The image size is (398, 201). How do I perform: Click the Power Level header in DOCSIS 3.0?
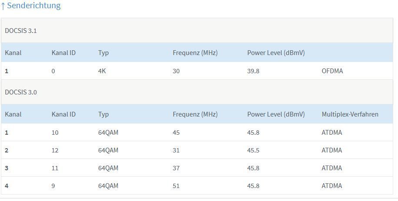276,114
